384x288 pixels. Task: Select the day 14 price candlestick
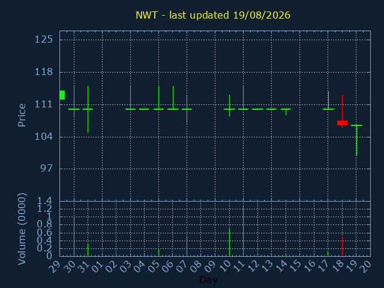pyautogui.click(x=286, y=112)
